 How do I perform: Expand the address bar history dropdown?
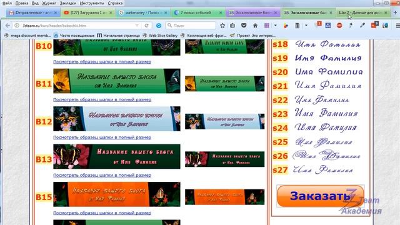[137, 26]
